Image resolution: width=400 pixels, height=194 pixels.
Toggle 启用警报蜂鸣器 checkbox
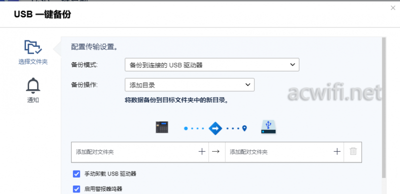coord(76,189)
